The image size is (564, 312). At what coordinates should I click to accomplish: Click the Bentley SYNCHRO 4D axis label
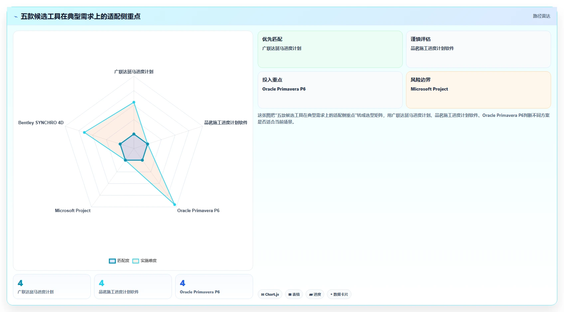click(41, 123)
